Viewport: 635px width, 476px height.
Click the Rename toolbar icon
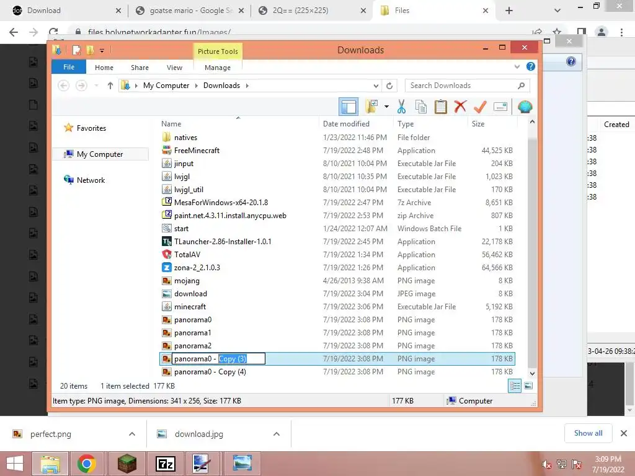click(x=500, y=107)
